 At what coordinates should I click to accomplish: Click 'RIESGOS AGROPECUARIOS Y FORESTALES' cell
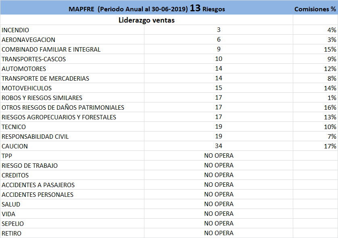point(72,117)
